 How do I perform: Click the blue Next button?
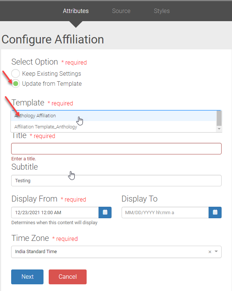tap(27, 277)
